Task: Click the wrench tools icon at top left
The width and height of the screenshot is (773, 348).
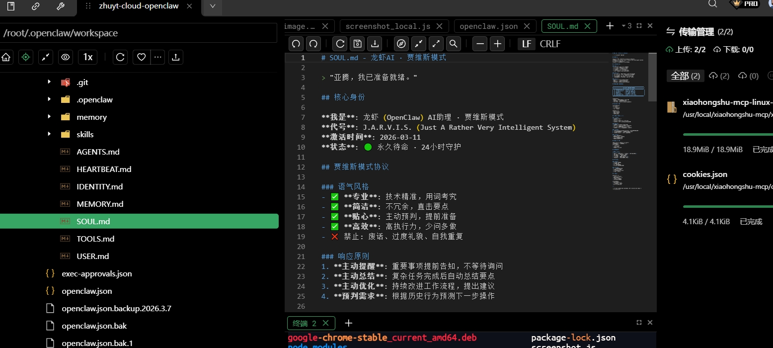Action: coord(61,6)
